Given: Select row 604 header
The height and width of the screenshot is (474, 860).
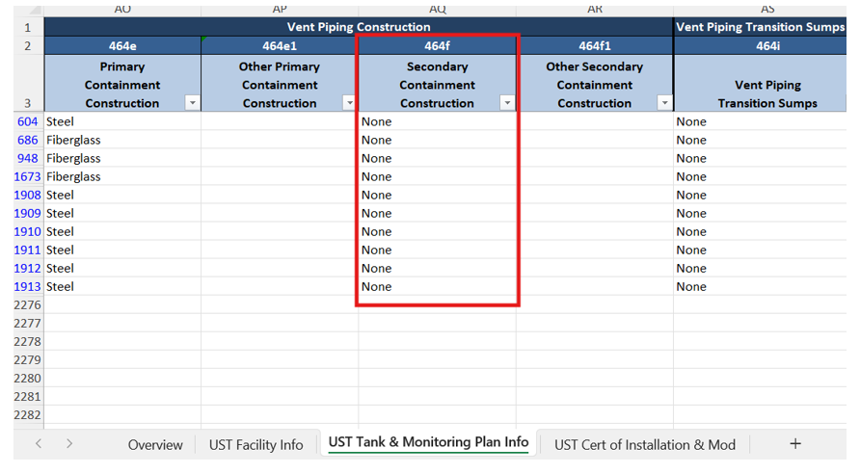Looking at the screenshot, I should 27,121.
